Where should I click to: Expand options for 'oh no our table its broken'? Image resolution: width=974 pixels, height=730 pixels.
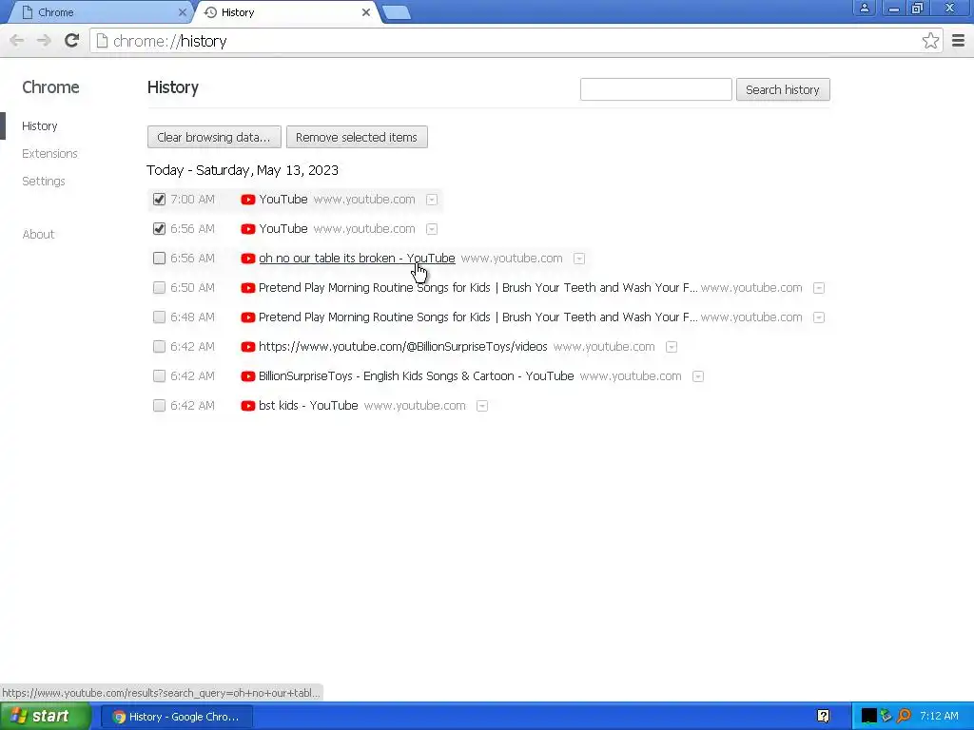point(579,259)
